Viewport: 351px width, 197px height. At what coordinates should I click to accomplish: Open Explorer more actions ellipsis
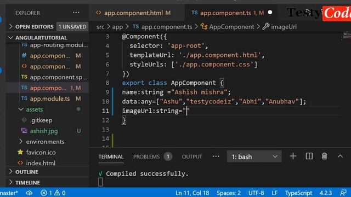click(x=76, y=13)
